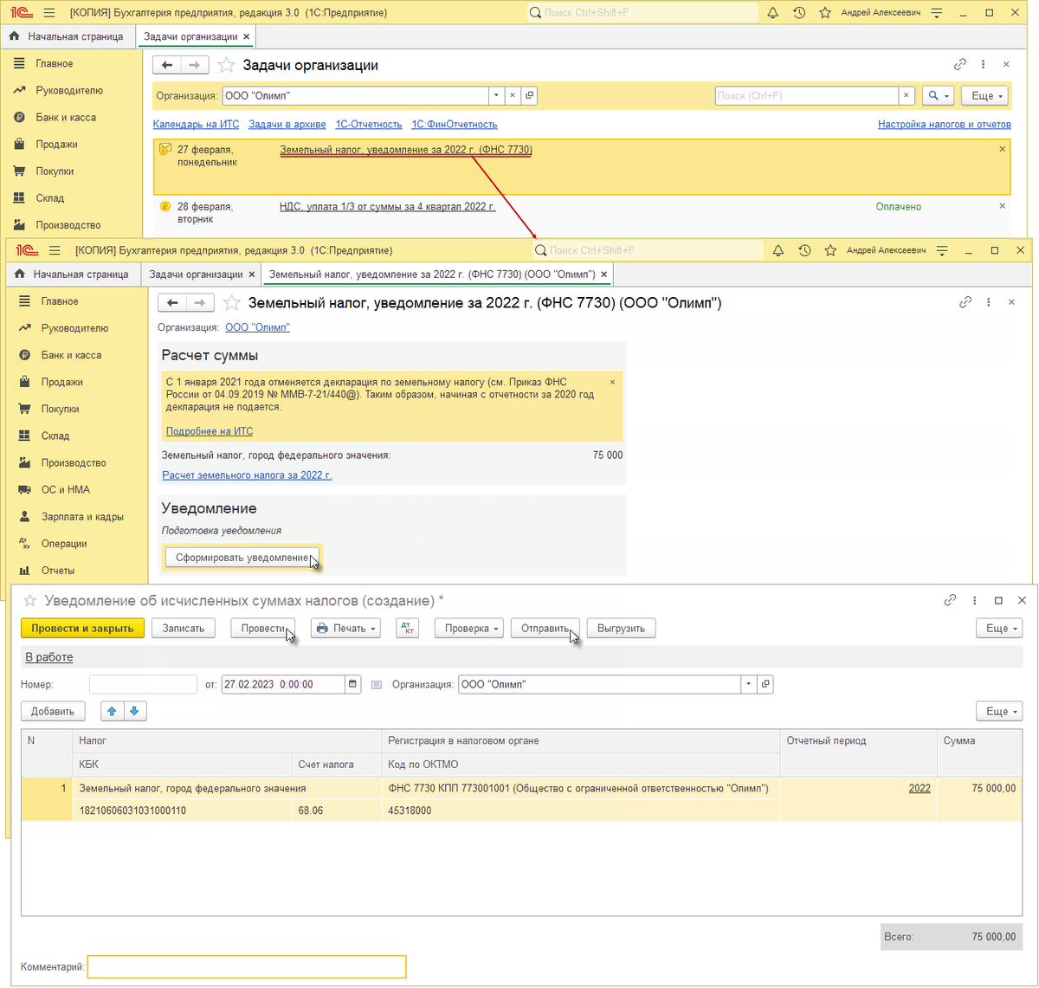Click back arrow in Земельный налог form

[172, 302]
